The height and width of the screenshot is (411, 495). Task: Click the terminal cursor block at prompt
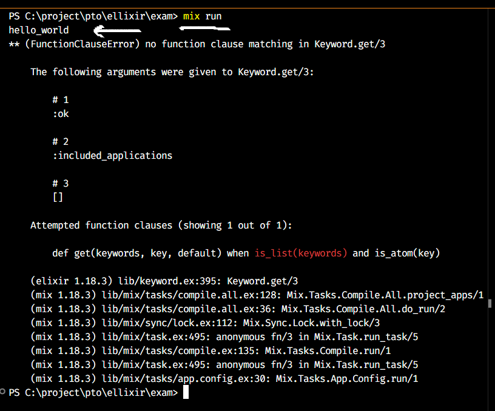point(186,392)
